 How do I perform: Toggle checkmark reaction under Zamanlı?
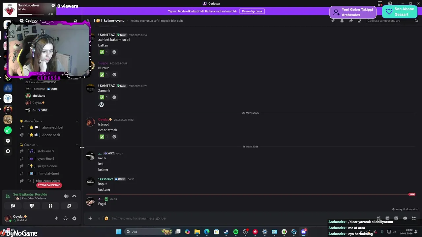[104, 97]
